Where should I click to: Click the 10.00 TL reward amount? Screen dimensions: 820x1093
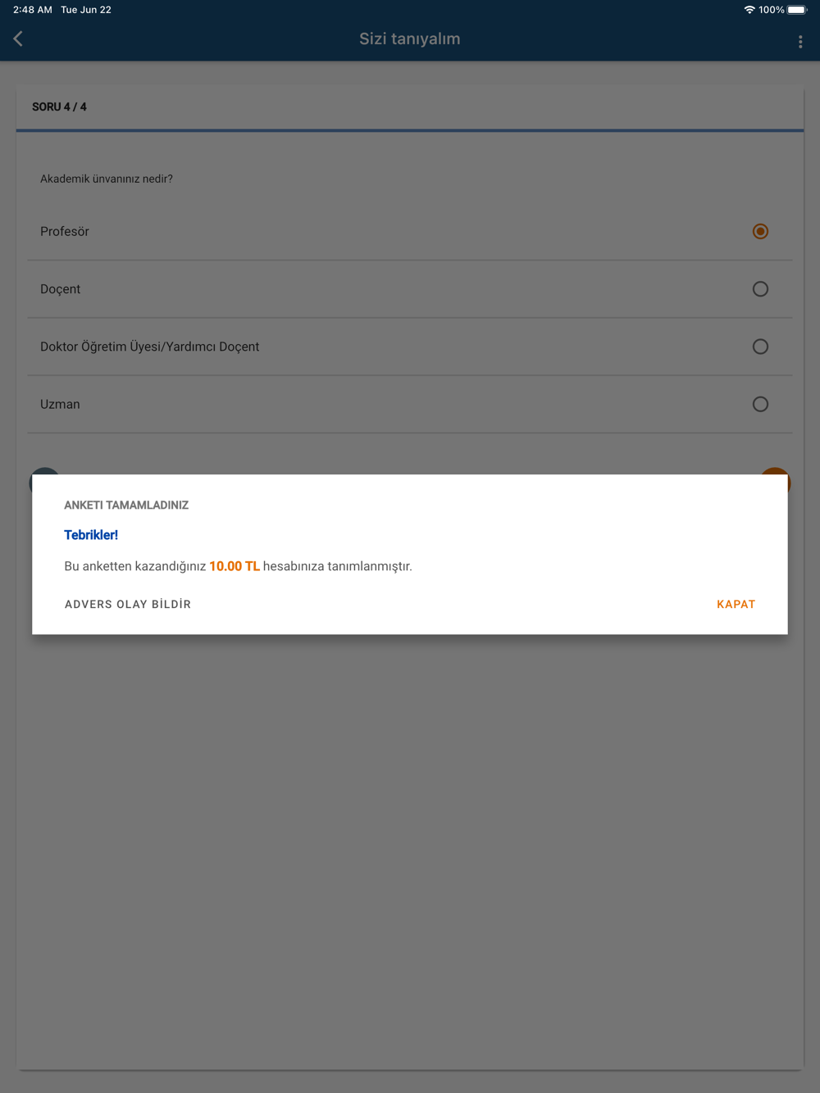tap(235, 566)
